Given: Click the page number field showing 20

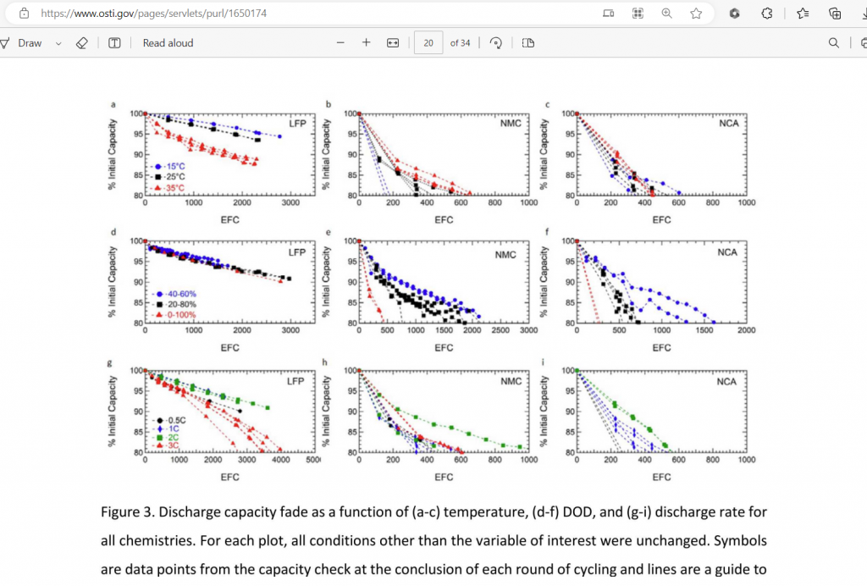Looking at the screenshot, I should click(x=428, y=43).
